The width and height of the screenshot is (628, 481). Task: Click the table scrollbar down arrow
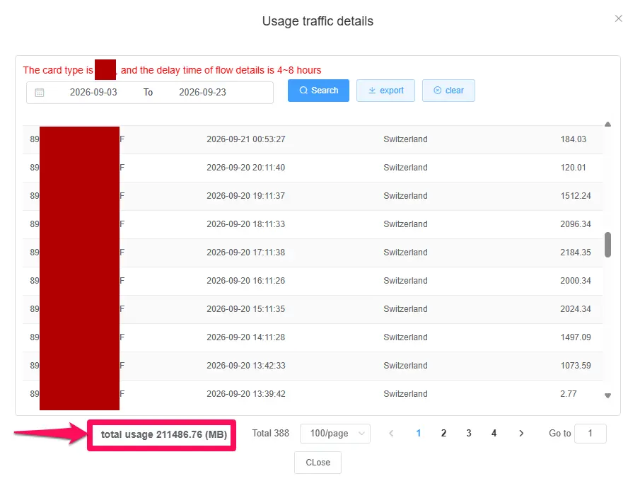coord(607,395)
